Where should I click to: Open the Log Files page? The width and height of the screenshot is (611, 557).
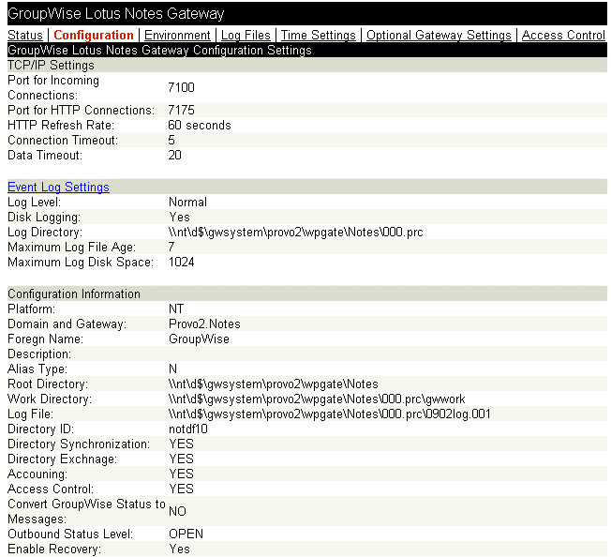pyautogui.click(x=246, y=35)
